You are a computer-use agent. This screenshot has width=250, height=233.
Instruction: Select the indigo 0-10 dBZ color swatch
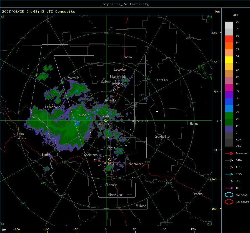click(x=229, y=129)
